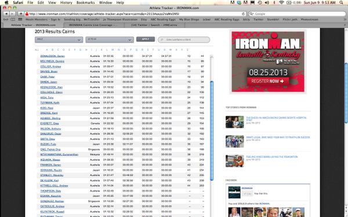Screen dimensions: 348x217
Task: Open Twitter bookmark in bookmarks bar
Action: coord(258,20)
